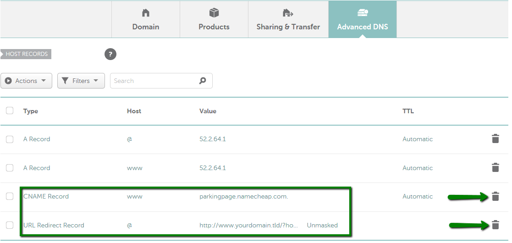
Task: Check the CNAME Record row checkbox
Action: click(x=10, y=196)
